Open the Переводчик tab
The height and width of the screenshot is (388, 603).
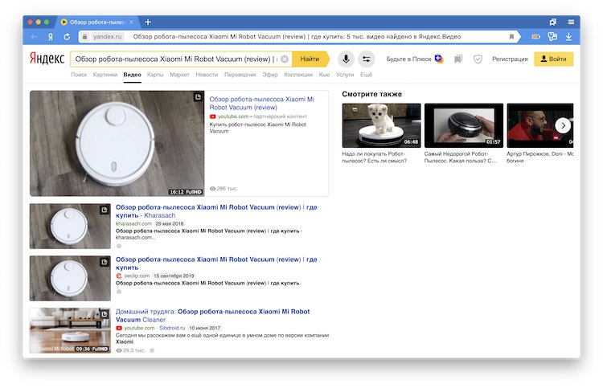(x=240, y=75)
